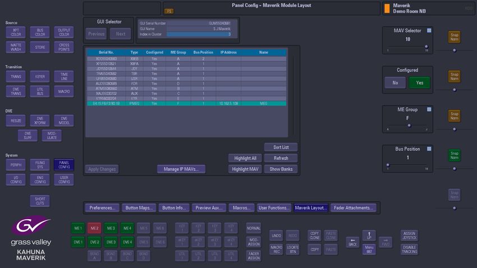Image resolution: width=477 pixels, height=268 pixels.
Task: Click the MACRO REC button
Action: 276,249
